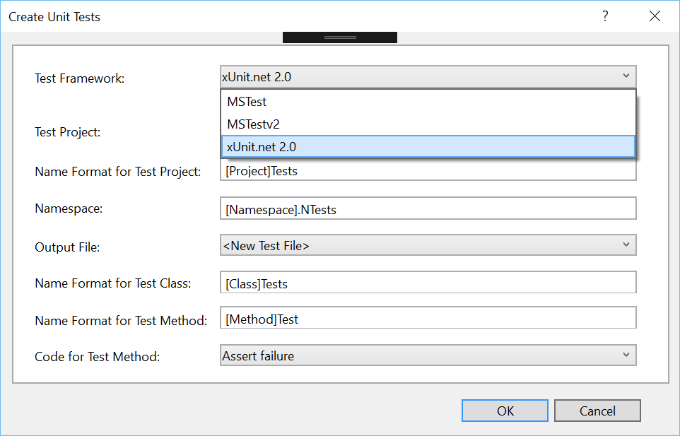
Task: Expand the Output File dropdown arrow
Action: point(626,244)
